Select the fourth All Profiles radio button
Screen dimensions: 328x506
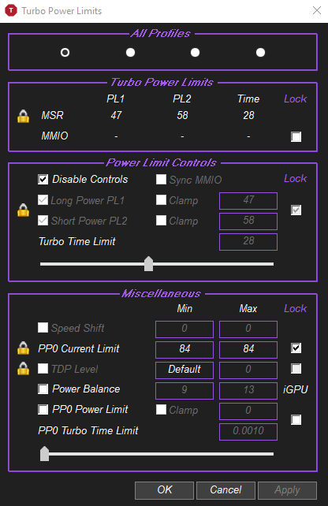[x=260, y=52]
